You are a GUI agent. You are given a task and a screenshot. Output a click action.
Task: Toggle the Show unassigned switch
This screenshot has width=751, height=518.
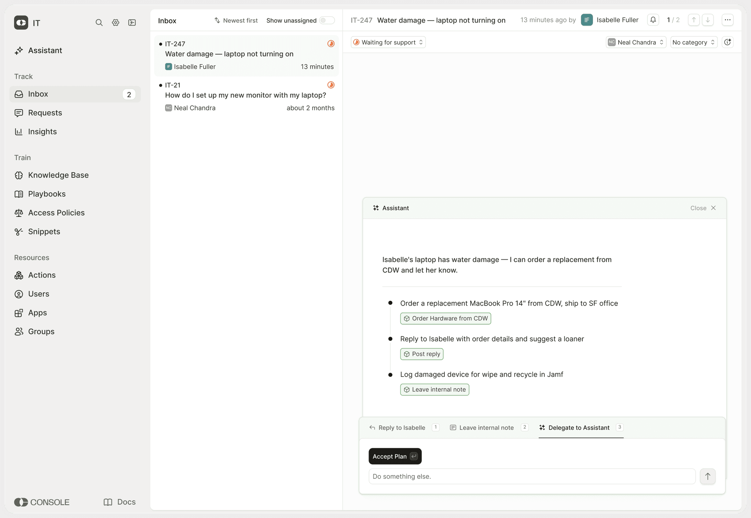[326, 21]
